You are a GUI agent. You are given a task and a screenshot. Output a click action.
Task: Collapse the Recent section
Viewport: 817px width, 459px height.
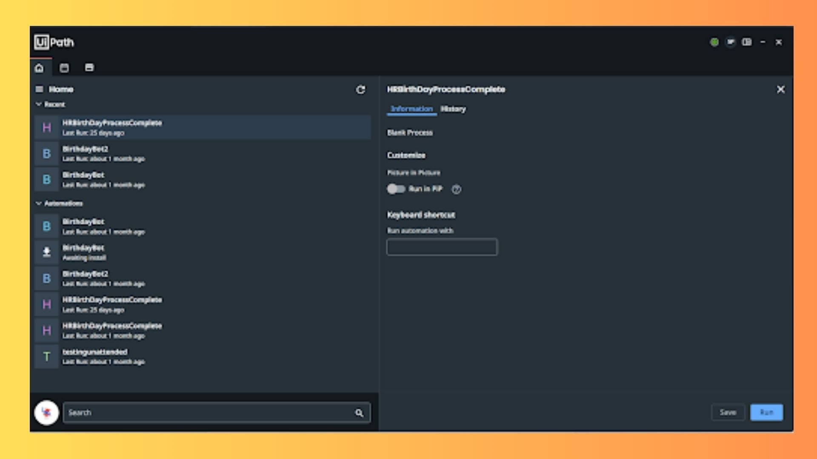tap(39, 105)
